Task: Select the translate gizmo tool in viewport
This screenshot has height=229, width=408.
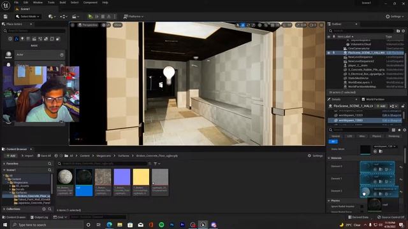Action: point(243,25)
